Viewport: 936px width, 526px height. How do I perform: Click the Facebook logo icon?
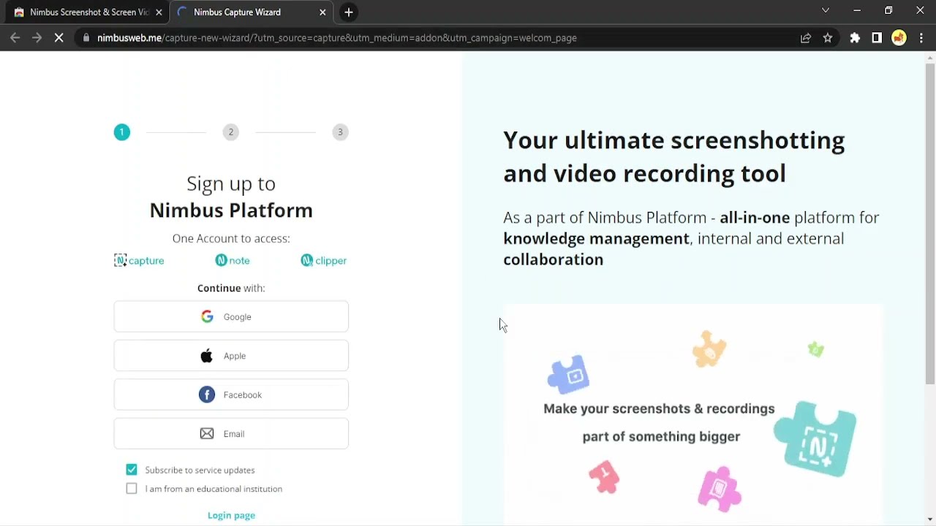coord(207,394)
